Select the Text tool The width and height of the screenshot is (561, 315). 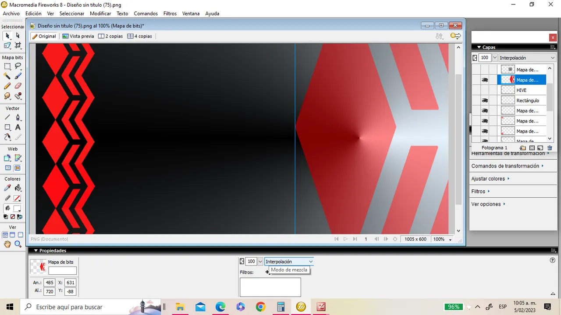tap(18, 127)
